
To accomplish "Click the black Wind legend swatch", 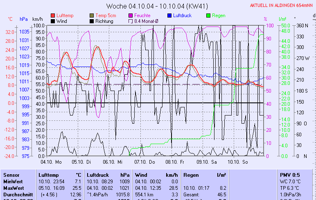I will click(53, 21).
